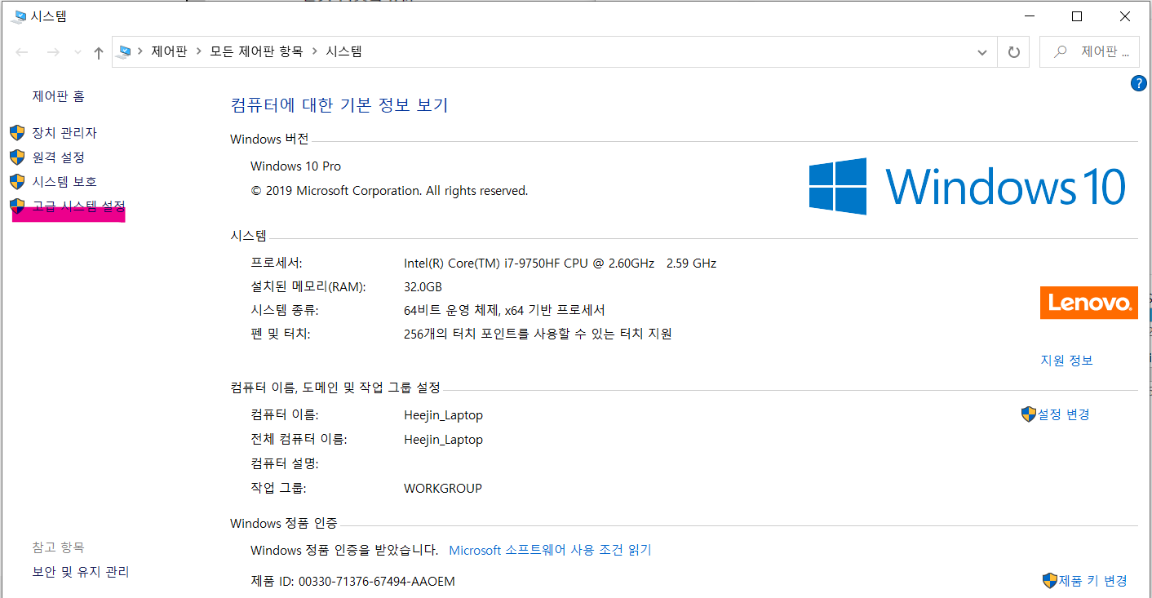Select the WORKGROUP value
Image resolution: width=1152 pixels, height=598 pixels.
tap(443, 489)
